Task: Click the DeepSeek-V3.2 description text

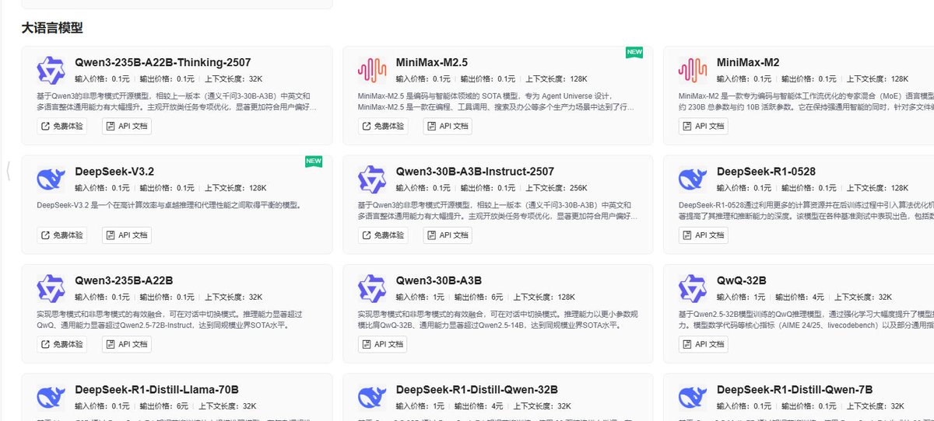Action: 168,205
